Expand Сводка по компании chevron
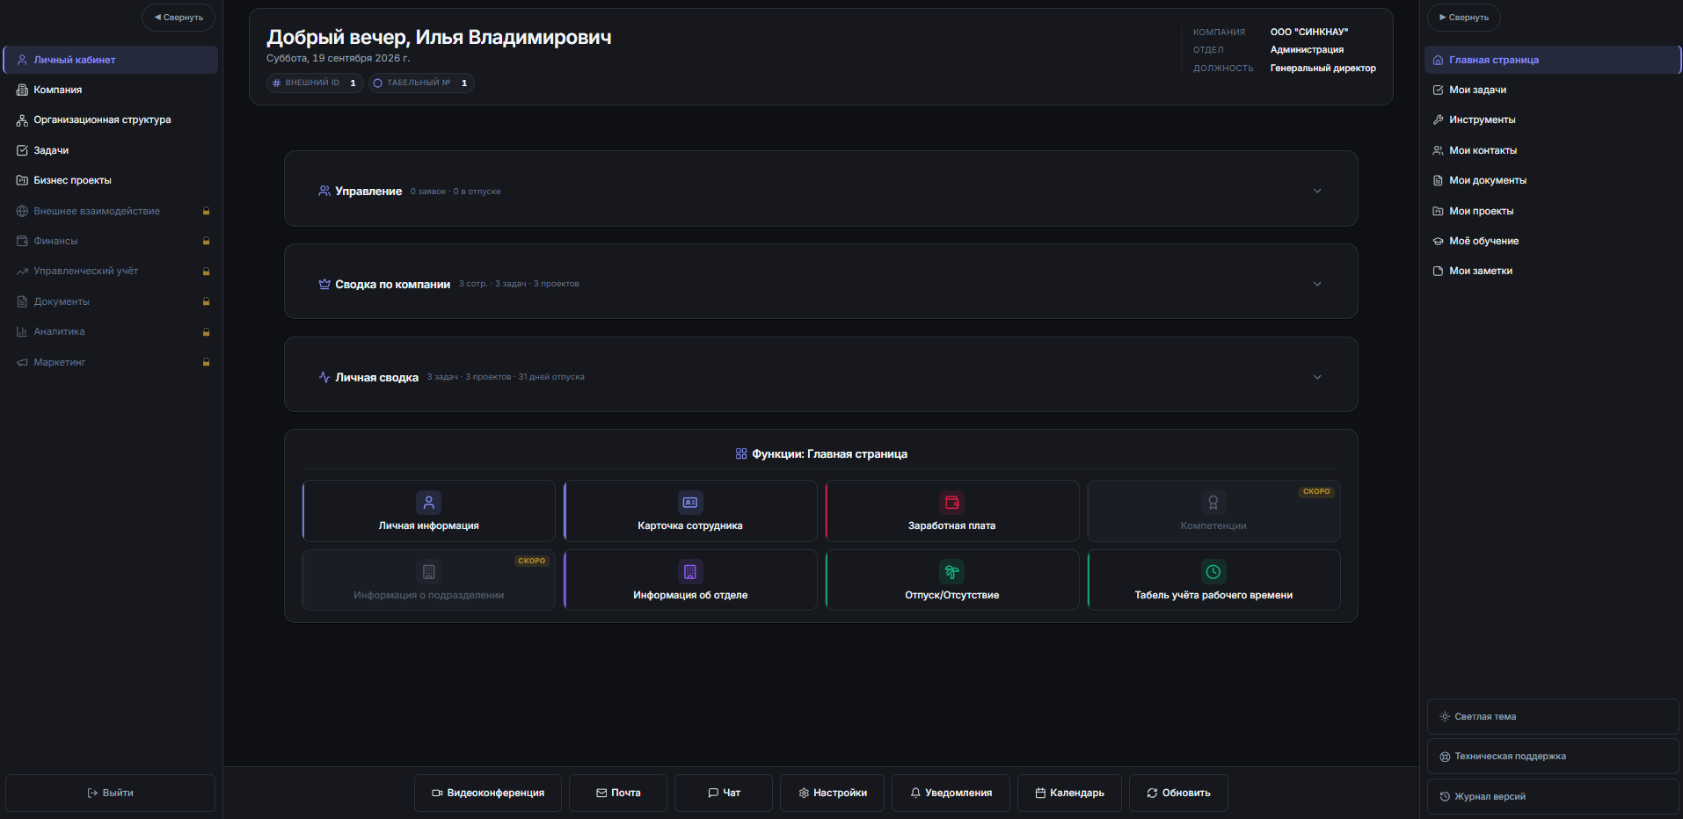Viewport: 1683px width, 819px height. (x=1317, y=284)
